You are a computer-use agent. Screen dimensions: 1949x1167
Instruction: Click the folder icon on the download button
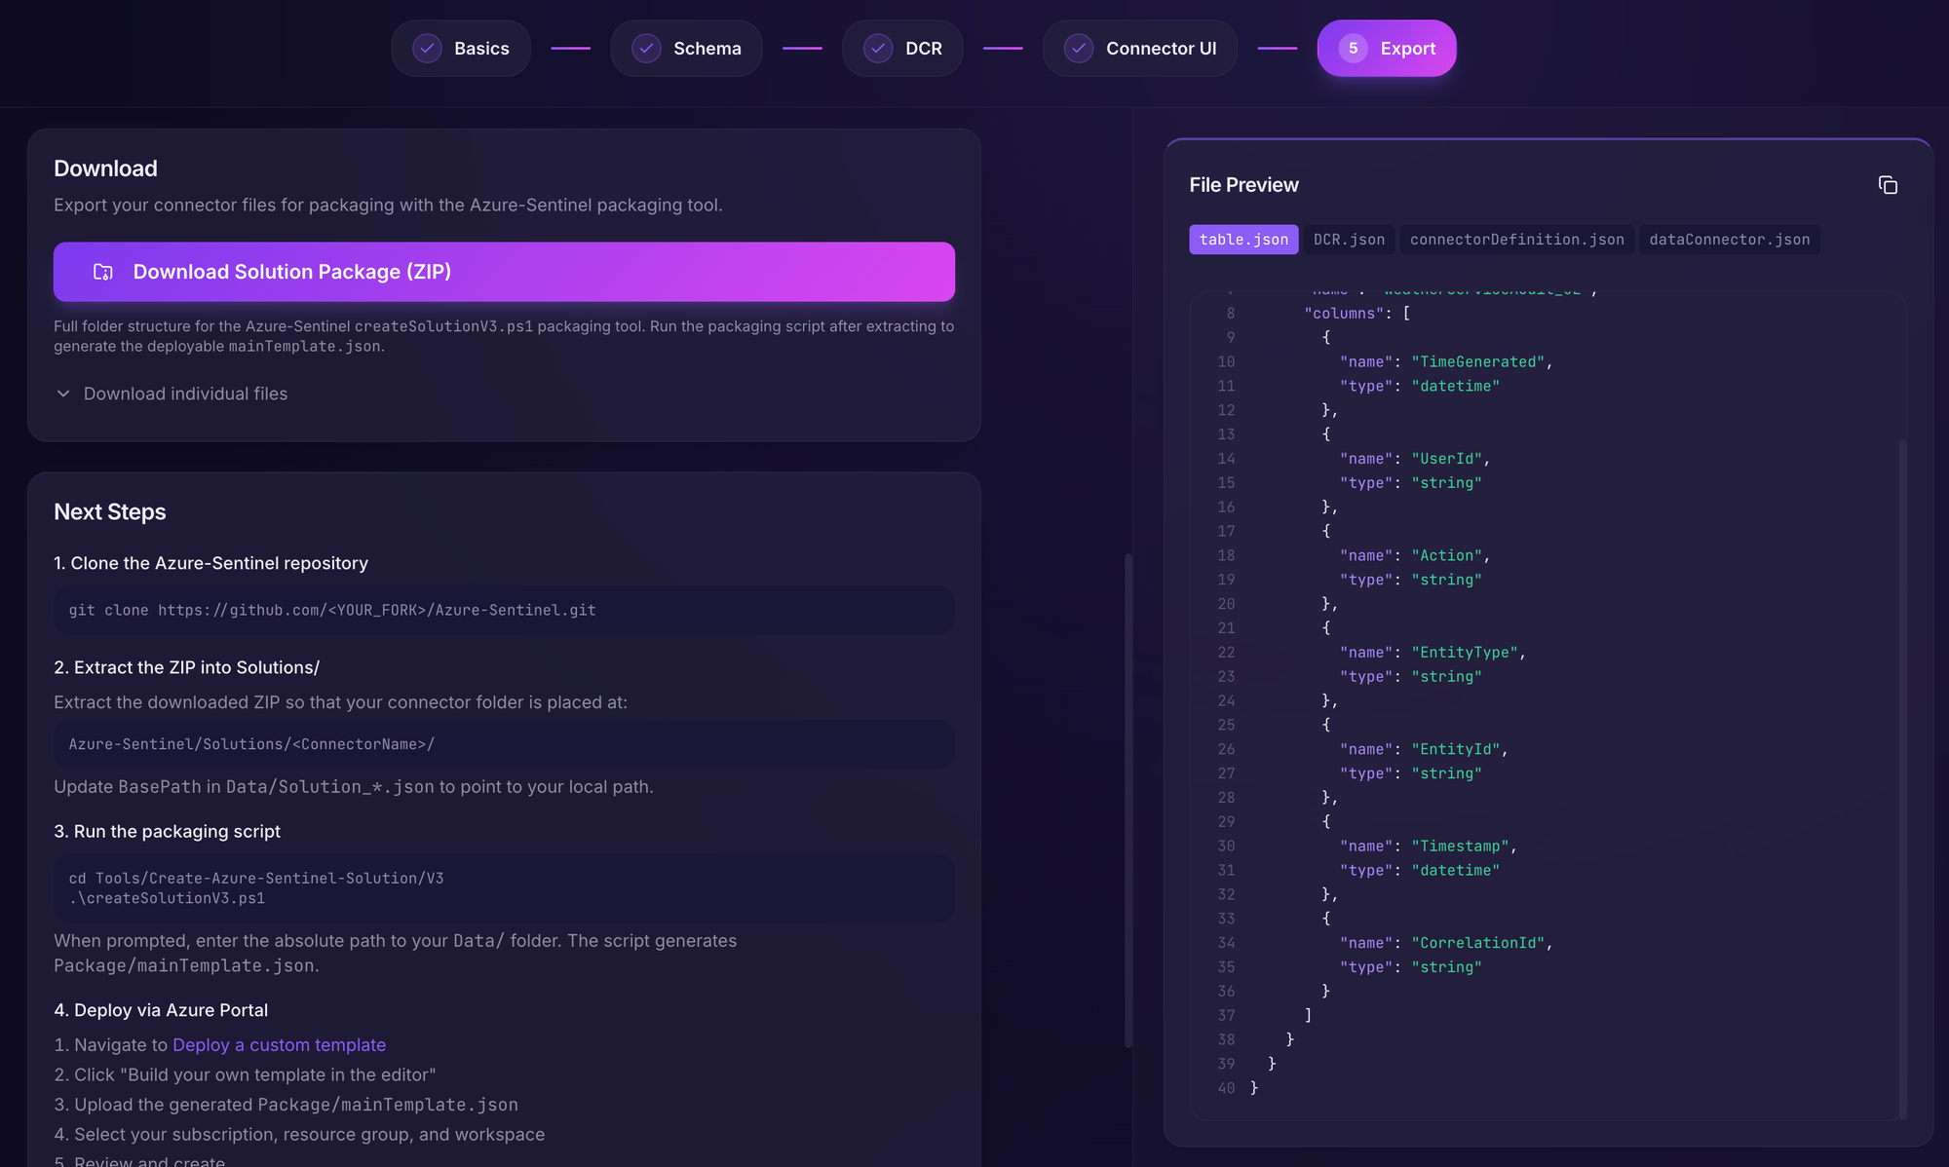click(x=103, y=272)
